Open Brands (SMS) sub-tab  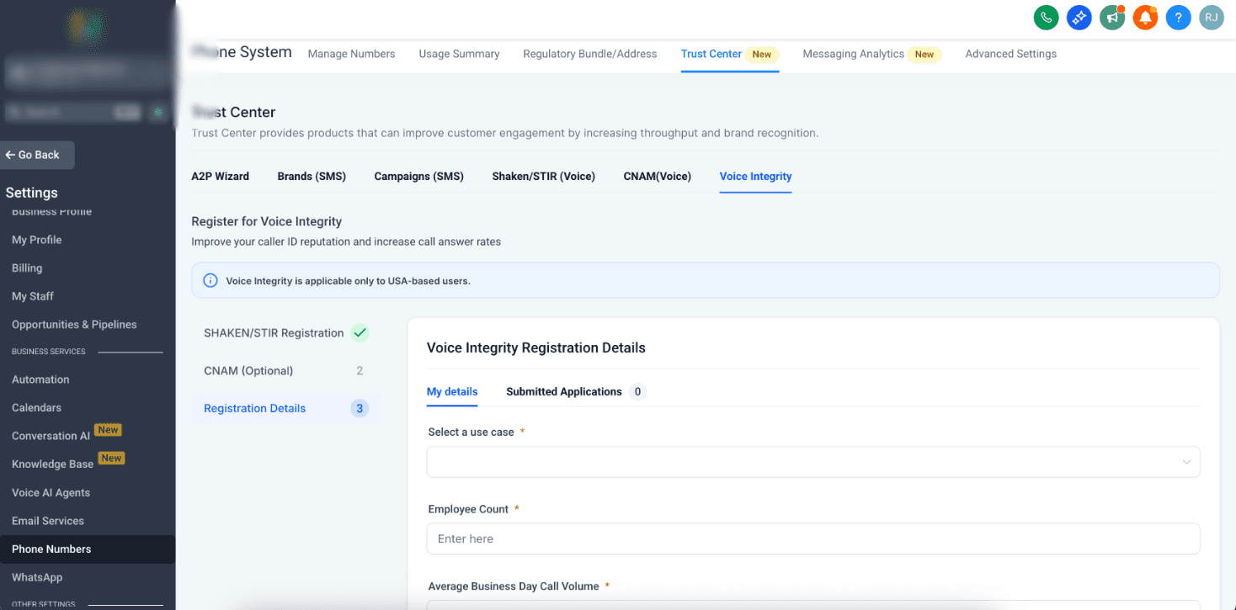[312, 176]
